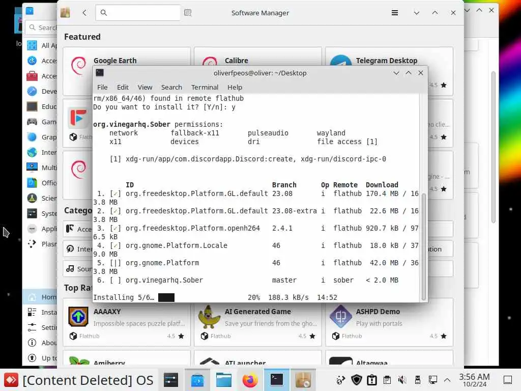Screen dimensions: 521x391
Task: Switch to terminal taskbar icon
Action: [276, 380]
